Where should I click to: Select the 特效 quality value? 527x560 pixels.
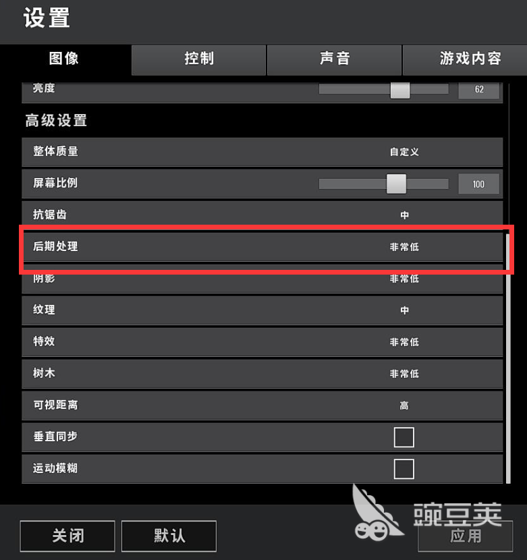404,342
